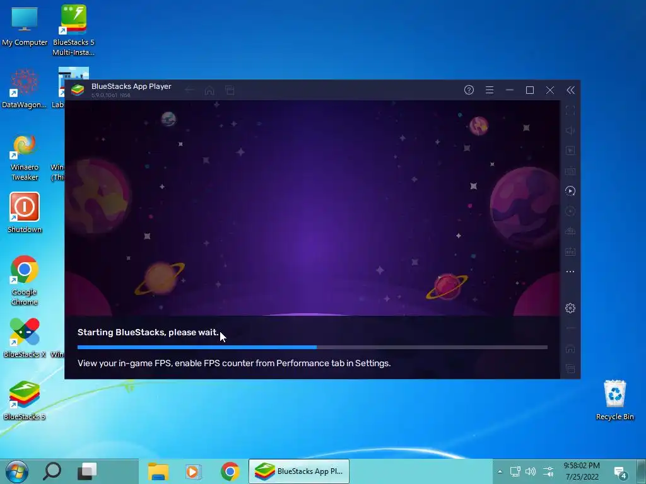This screenshot has width=646, height=484.
Task: Collapse the BlueStacks side toolbar with double chevron
Action: (x=570, y=90)
